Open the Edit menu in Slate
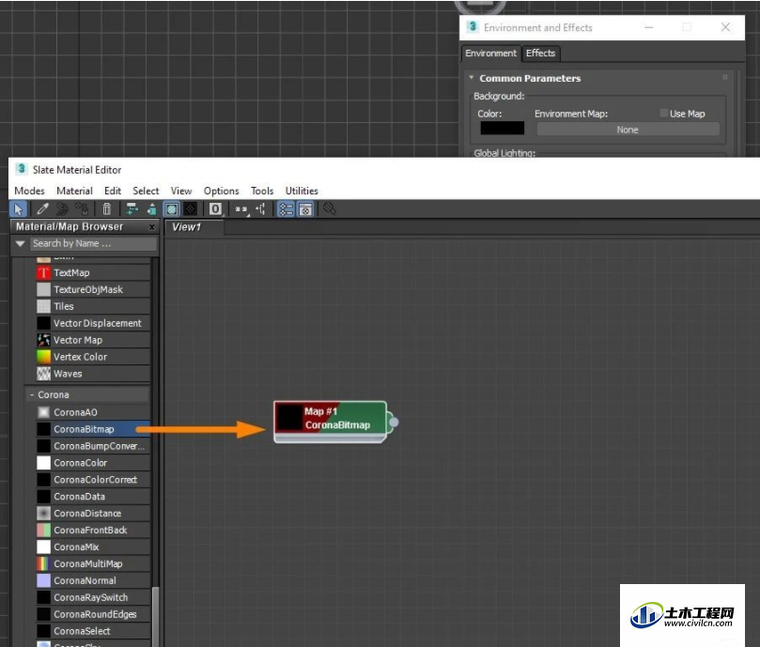760x647 pixels. 113,191
